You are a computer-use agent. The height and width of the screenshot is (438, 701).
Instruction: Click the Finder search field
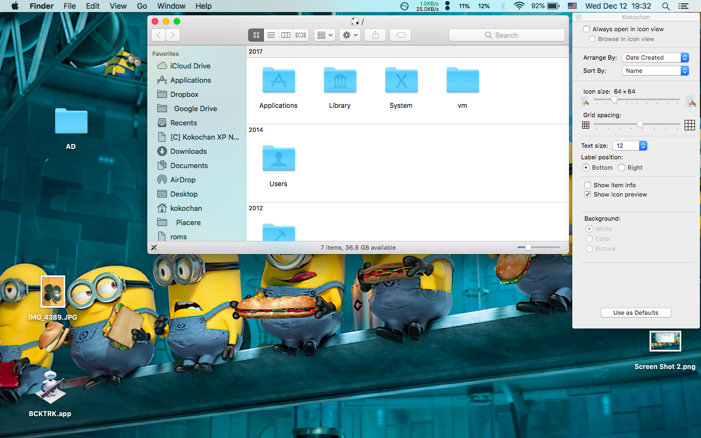(x=507, y=35)
